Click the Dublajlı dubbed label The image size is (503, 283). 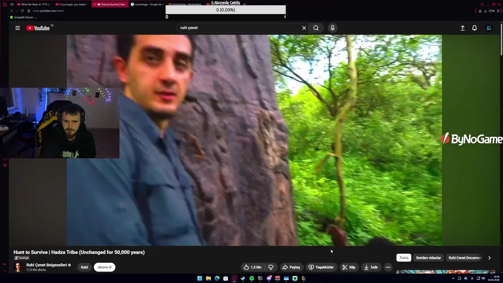22,258
